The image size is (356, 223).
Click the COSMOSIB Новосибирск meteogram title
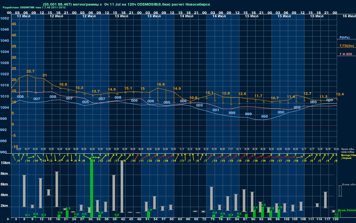(x=126, y=4)
